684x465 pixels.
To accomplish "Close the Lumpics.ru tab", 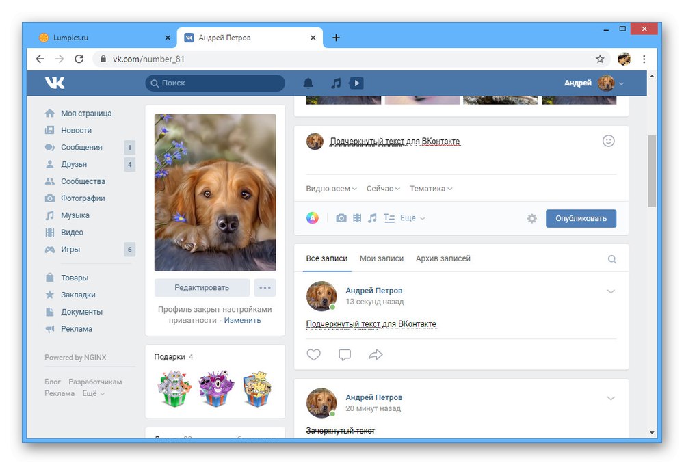I will click(x=168, y=38).
